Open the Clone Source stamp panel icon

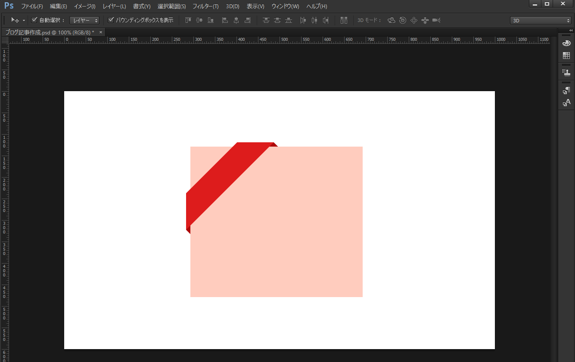566,73
